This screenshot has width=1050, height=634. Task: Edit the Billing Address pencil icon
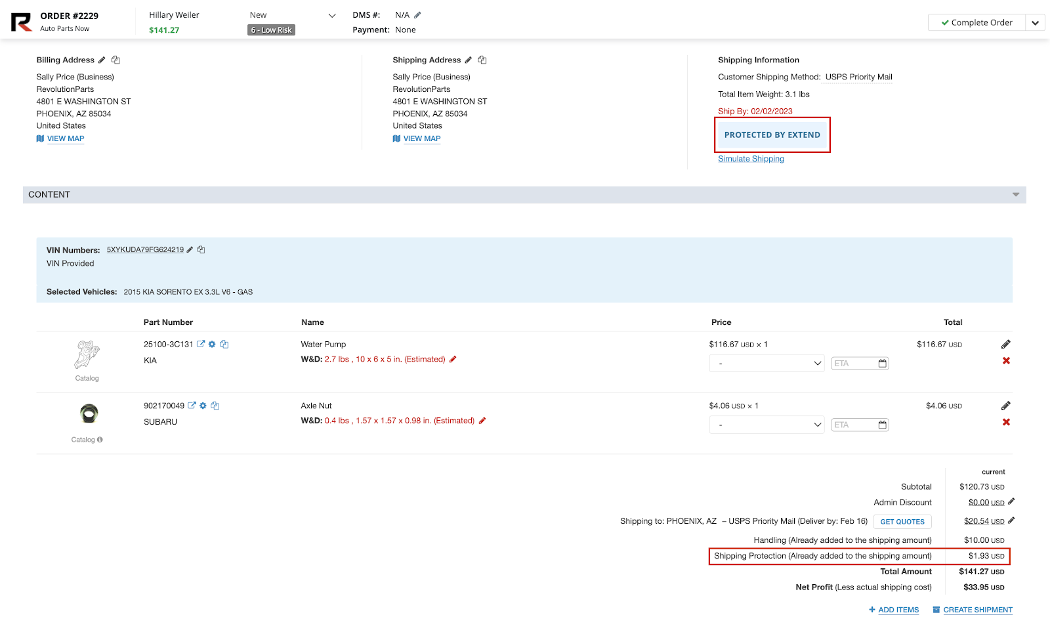click(x=102, y=60)
